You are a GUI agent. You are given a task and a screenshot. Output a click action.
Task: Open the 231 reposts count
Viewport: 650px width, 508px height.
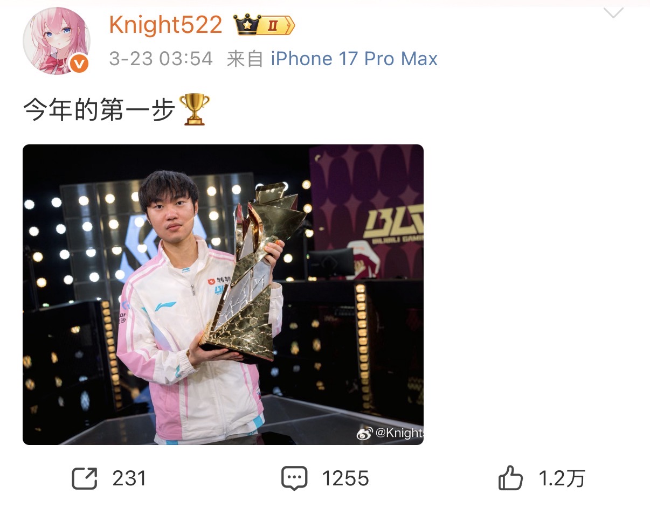click(x=129, y=478)
